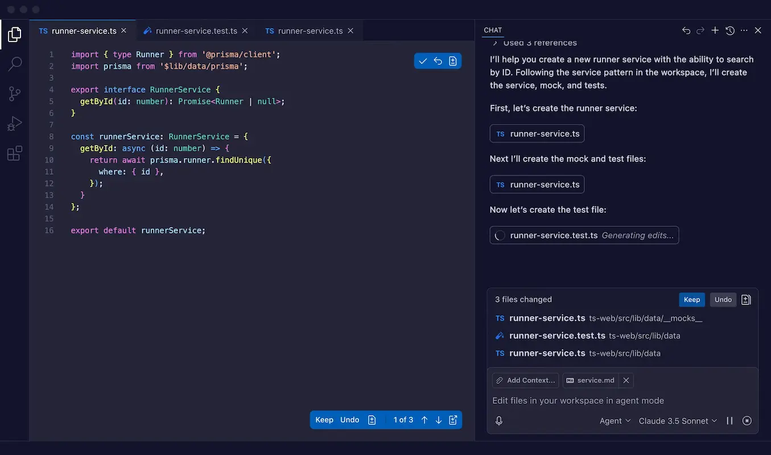Open Run and Debug view
Image resolution: width=771 pixels, height=455 pixels.
point(15,123)
